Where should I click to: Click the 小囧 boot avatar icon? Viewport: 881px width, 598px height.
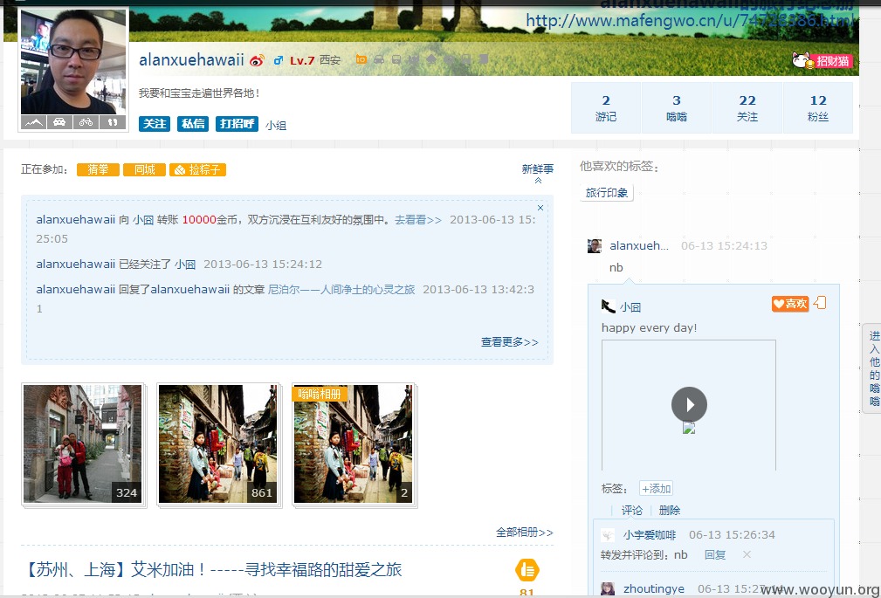click(608, 306)
